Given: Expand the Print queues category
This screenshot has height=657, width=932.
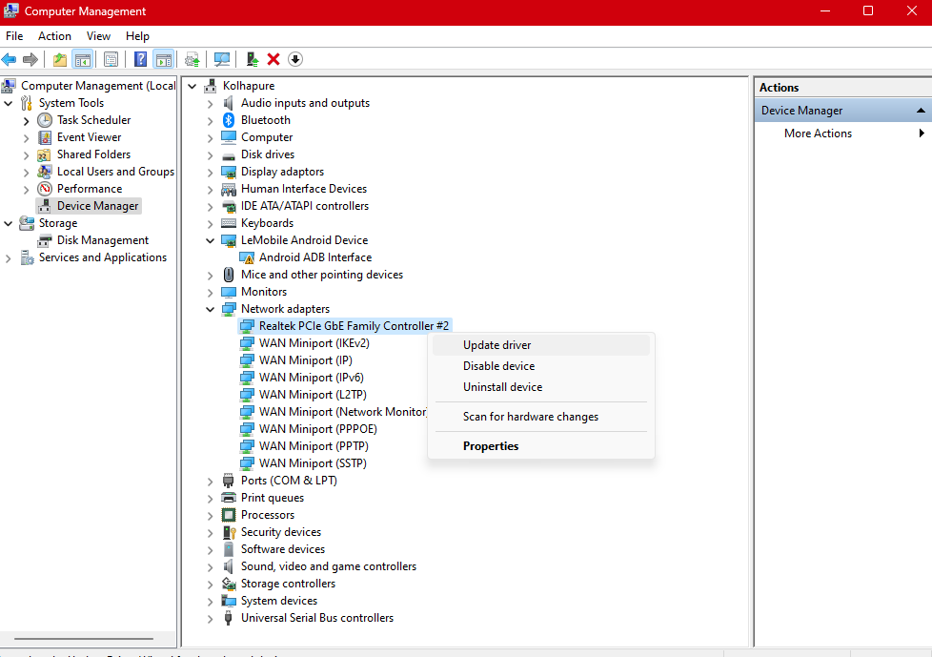Looking at the screenshot, I should click(210, 499).
